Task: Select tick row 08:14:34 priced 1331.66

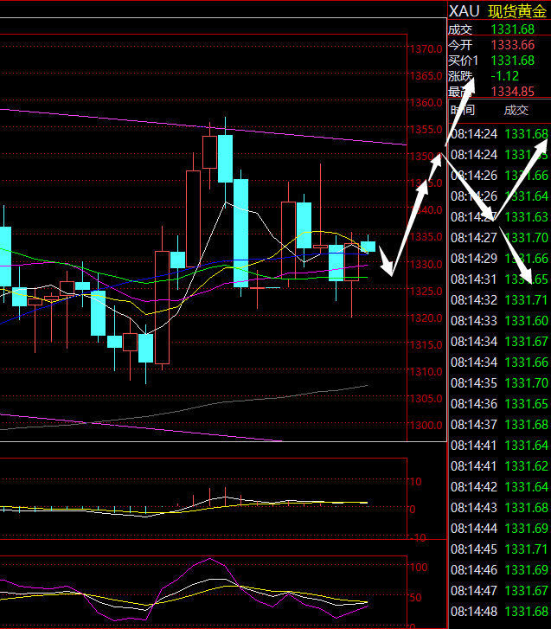Action: [x=499, y=363]
